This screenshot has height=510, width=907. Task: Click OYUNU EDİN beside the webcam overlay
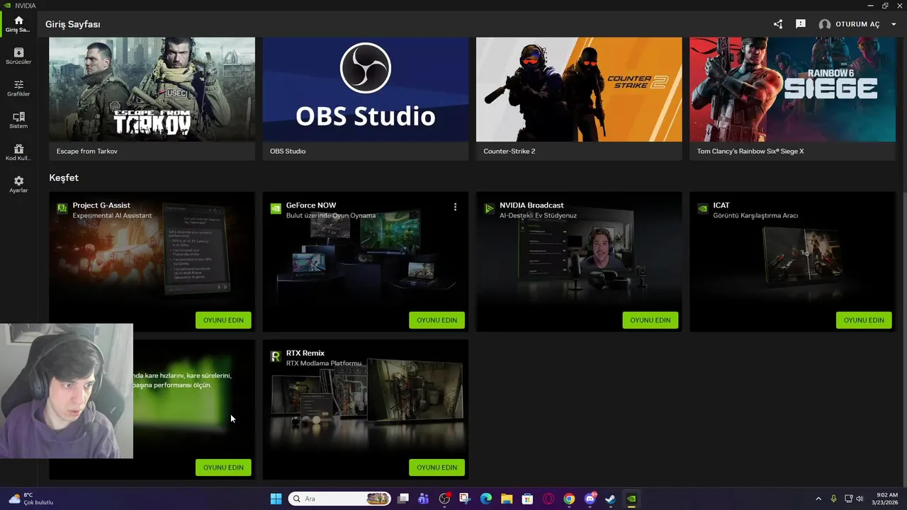click(x=223, y=467)
